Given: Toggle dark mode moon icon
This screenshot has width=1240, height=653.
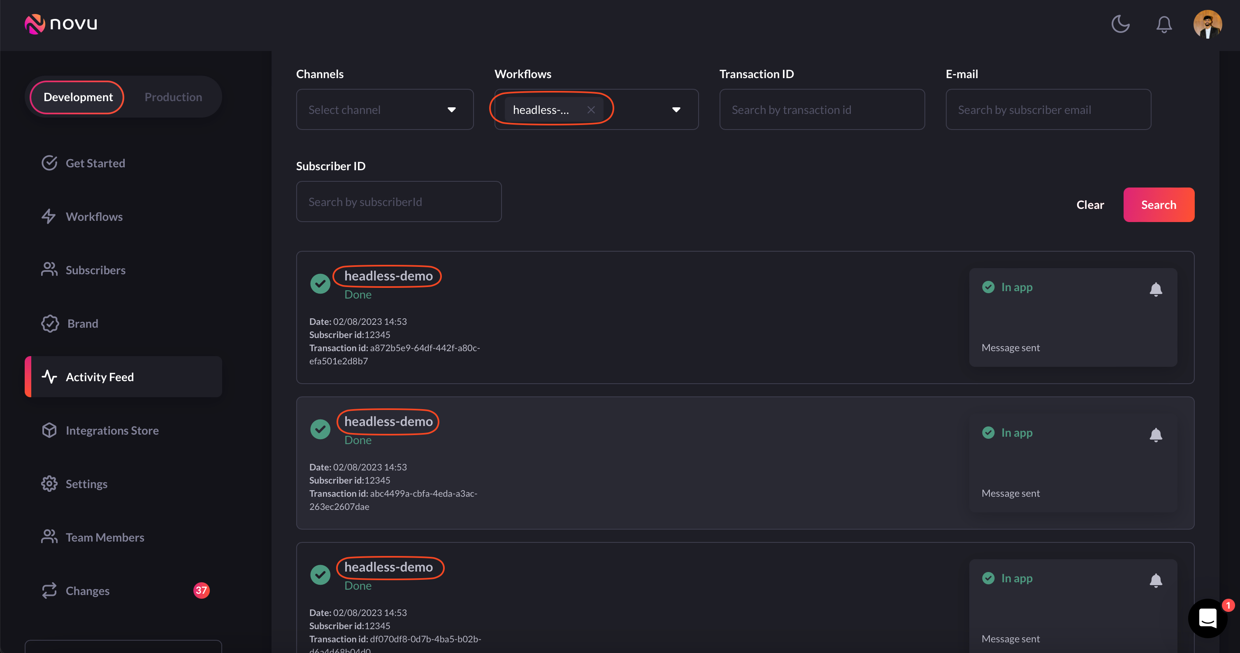Looking at the screenshot, I should pos(1120,24).
